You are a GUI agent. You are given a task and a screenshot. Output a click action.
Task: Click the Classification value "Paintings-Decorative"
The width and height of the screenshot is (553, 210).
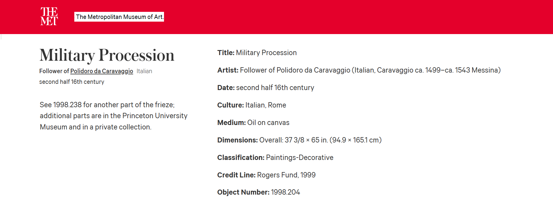tap(300, 158)
